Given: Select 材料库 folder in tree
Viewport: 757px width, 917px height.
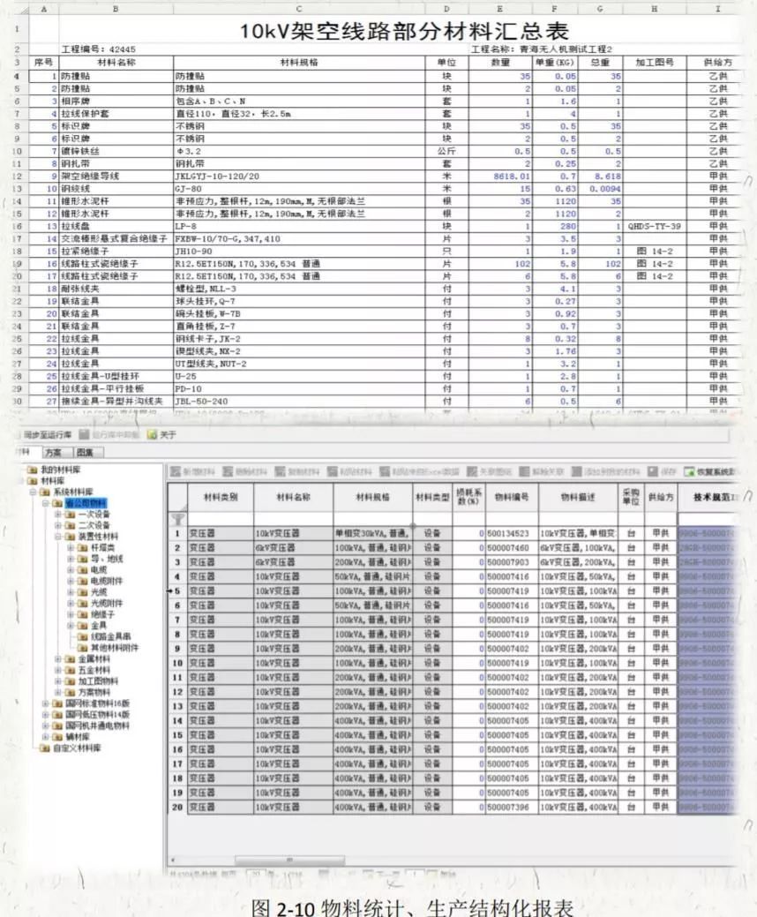Looking at the screenshot, I should coord(46,481).
